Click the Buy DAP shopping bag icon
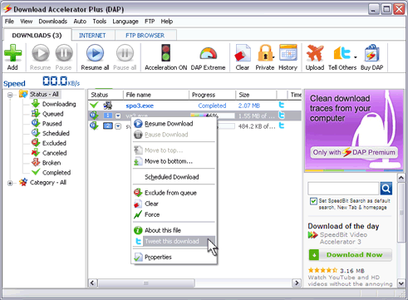Screen dimensions: 408x300 (372, 53)
